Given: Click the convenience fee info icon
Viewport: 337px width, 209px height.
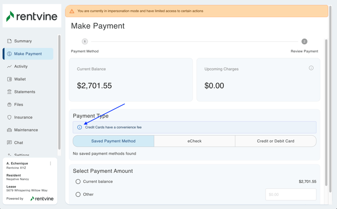Looking at the screenshot, I should [80, 127].
